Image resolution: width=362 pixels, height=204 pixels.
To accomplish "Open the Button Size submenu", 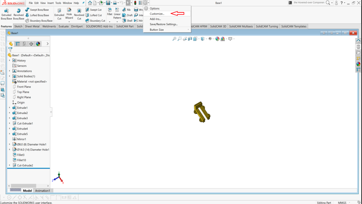I will pyautogui.click(x=167, y=29).
